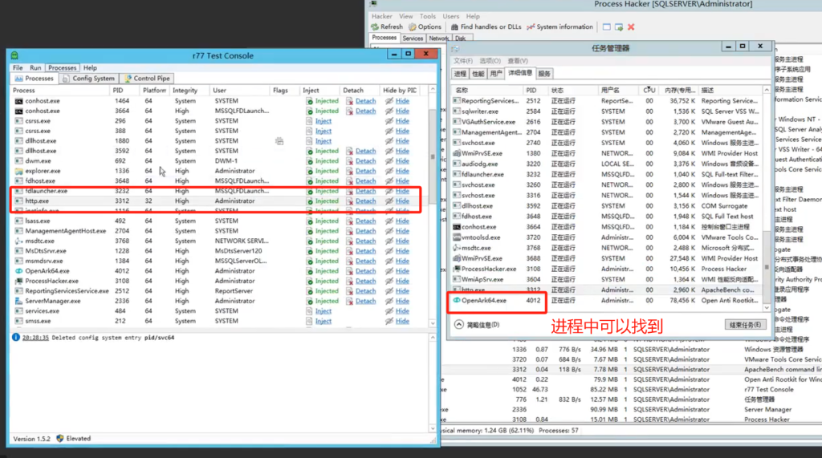The height and width of the screenshot is (458, 822).
Task: Switch to the Control Pipe tab
Action: coord(148,79)
